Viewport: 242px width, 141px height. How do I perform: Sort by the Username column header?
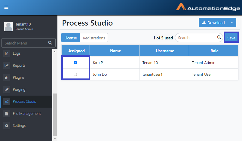click(165, 51)
